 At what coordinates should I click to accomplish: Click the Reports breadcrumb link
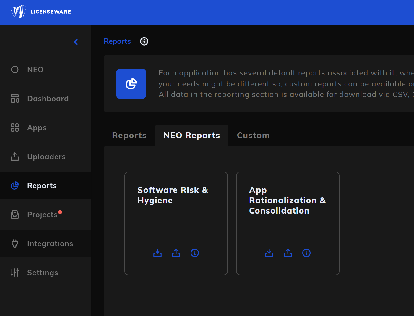[x=117, y=41]
